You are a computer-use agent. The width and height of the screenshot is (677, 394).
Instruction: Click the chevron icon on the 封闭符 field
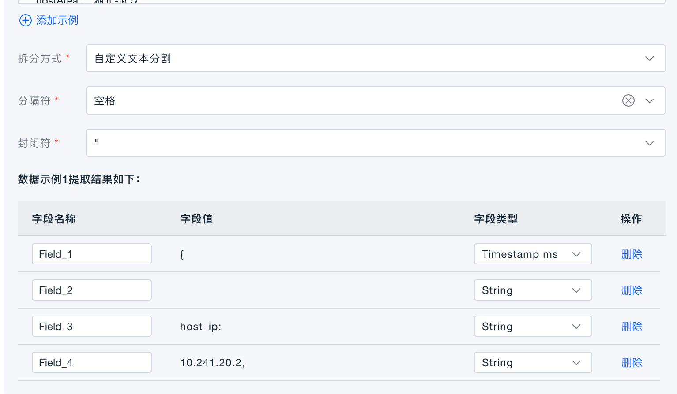tap(649, 143)
